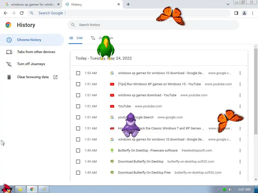Check the 1:53 AM Google search entry
The width and height of the screenshot is (258, 193).
[x=78, y=73]
